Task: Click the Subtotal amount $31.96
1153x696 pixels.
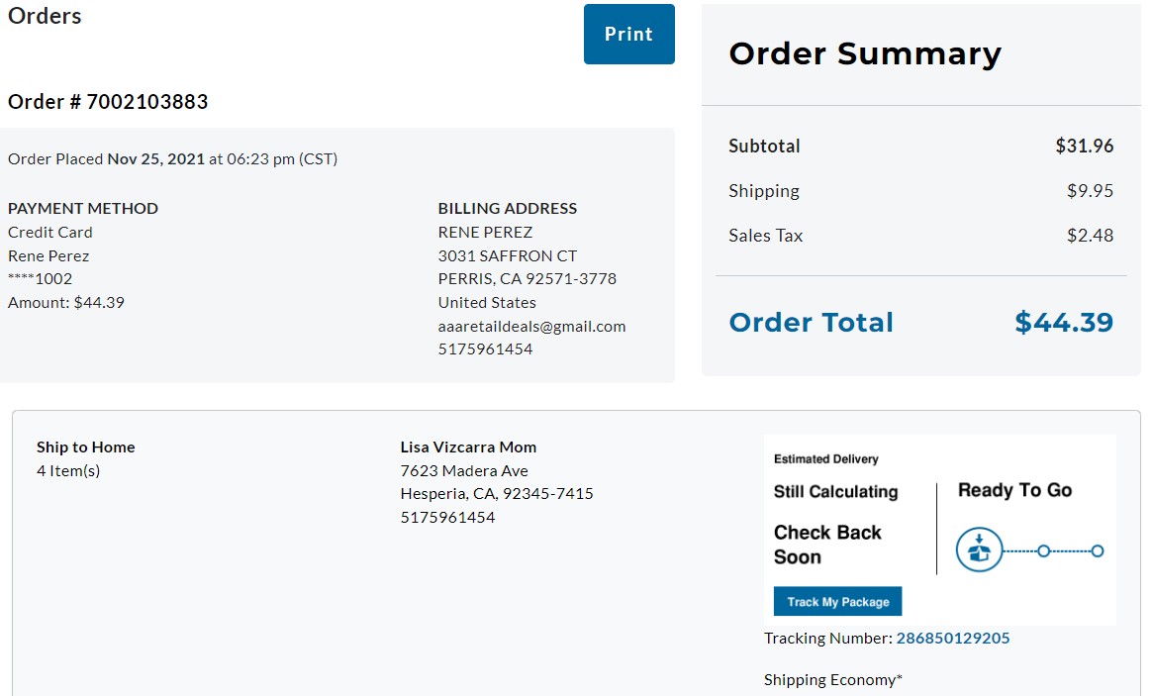Action: [x=1084, y=146]
